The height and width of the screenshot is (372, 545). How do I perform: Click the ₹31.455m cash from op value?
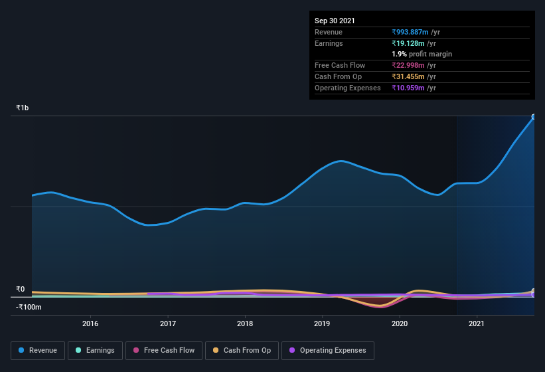click(408, 76)
